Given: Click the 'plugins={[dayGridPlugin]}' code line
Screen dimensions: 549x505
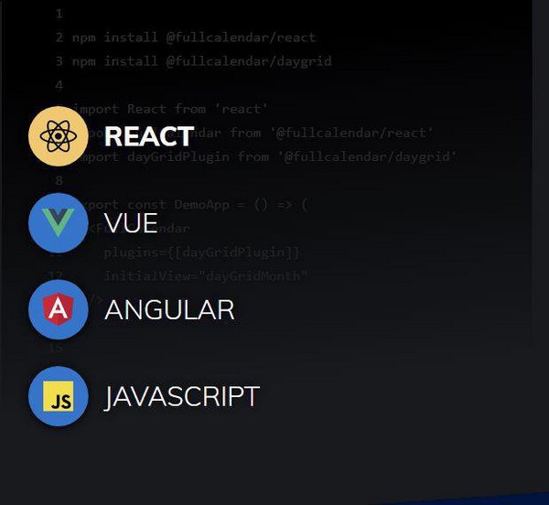Looking at the screenshot, I should 201,252.
